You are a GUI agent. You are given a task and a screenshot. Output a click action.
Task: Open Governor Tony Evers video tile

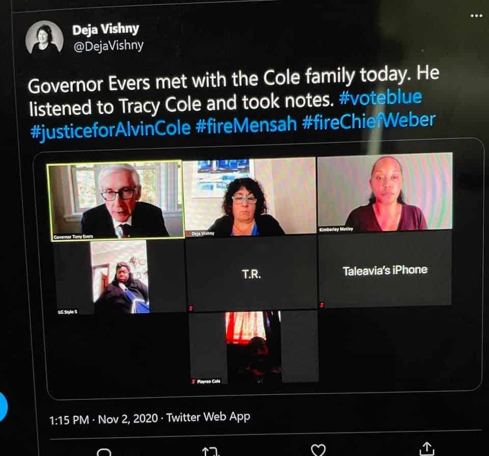coord(115,200)
